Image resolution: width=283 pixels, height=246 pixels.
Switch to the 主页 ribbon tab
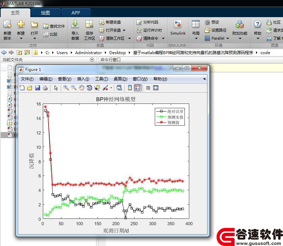tap(15, 13)
